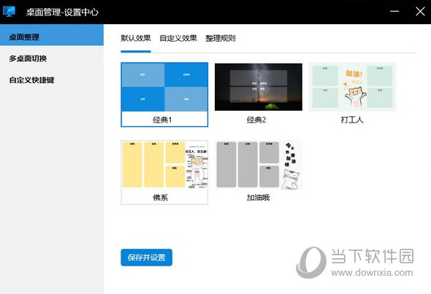Image resolution: width=431 pixels, height=294 pixels.
Task: Close the 桌面管理-设置中心 window
Action: click(420, 12)
